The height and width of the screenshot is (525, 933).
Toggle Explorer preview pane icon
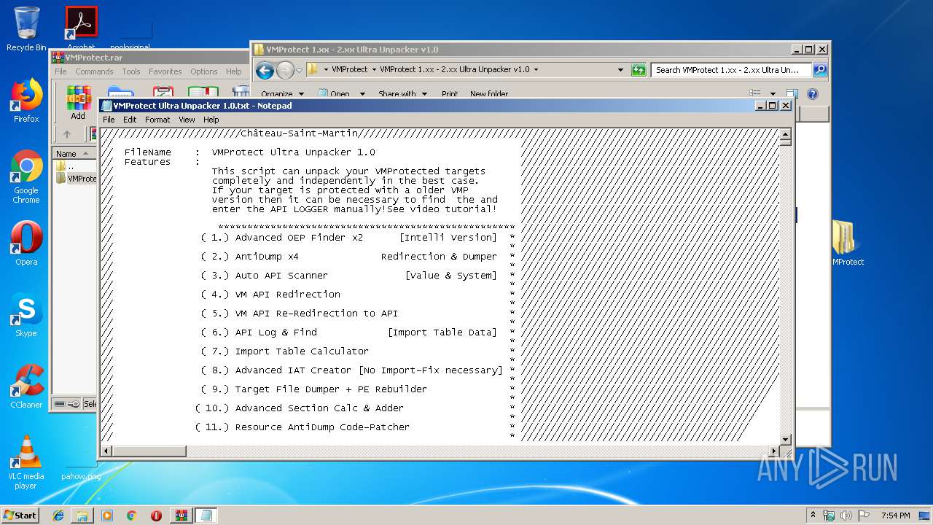(792, 93)
